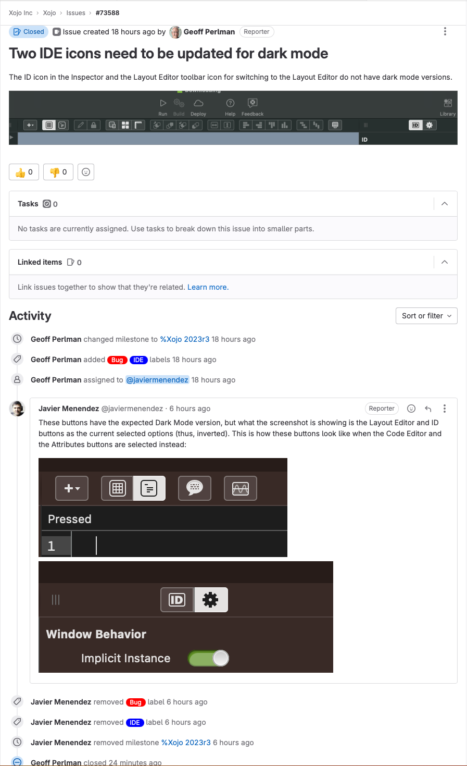
Task: Click the Activity heading
Action: pyautogui.click(x=30, y=316)
